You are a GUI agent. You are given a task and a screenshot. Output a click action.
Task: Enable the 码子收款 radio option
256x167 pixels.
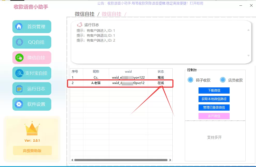[191, 80]
